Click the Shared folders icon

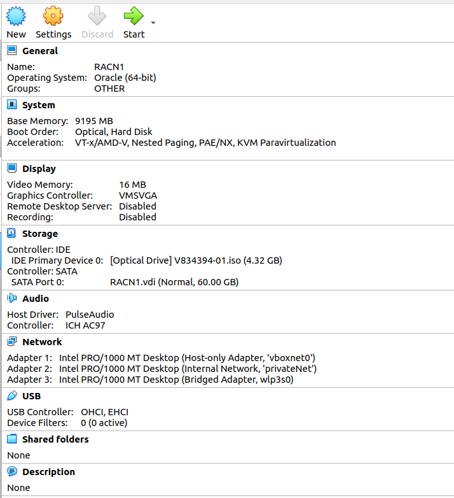coord(12,439)
